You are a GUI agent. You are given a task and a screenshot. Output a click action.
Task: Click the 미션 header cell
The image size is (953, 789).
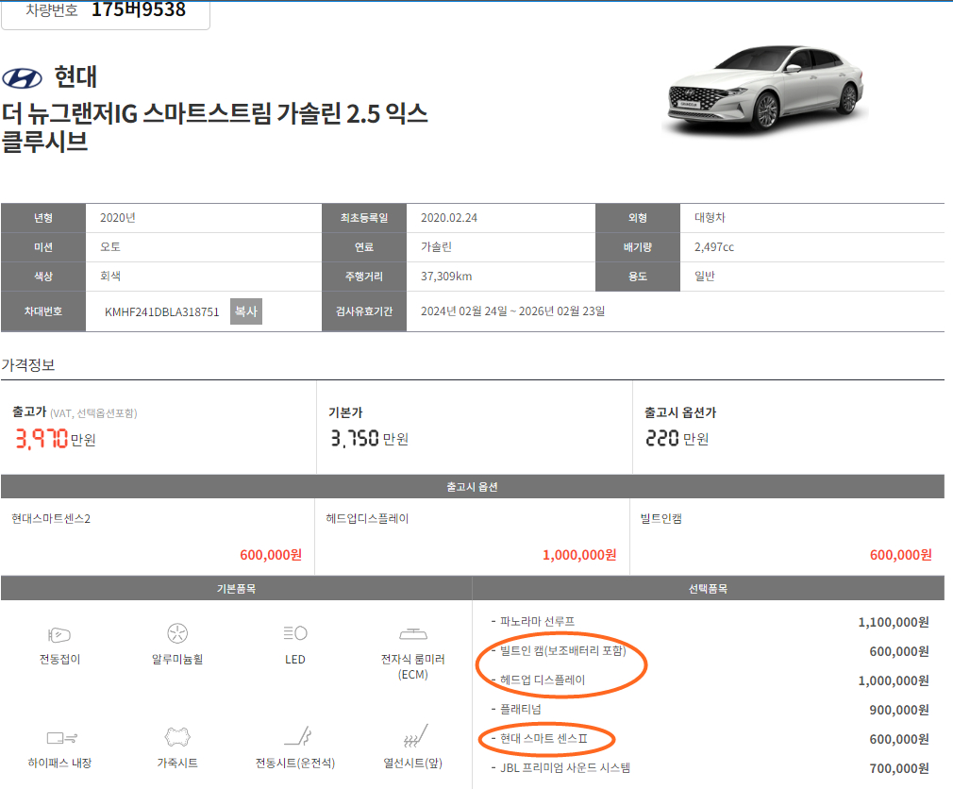pyautogui.click(x=43, y=246)
